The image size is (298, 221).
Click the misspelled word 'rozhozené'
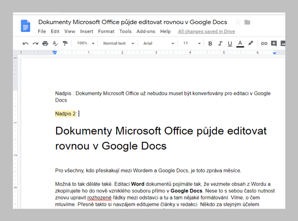click(99, 197)
